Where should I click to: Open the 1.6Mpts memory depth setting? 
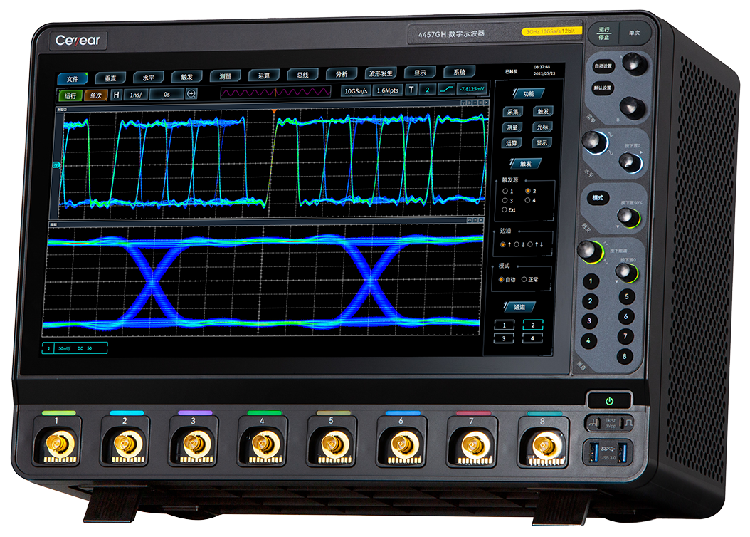click(388, 91)
